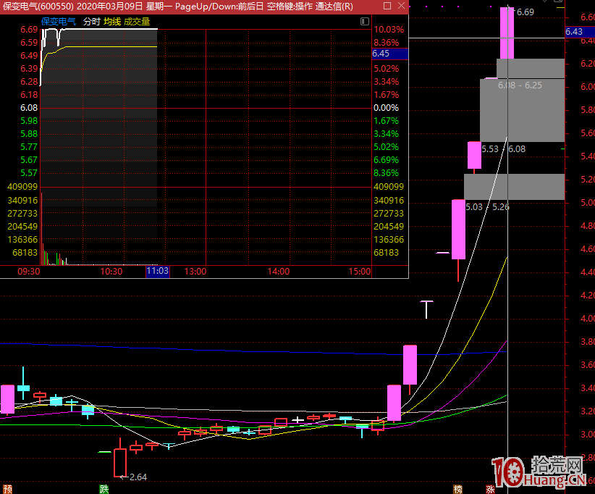
Task: Click the popup title bar text 通达信(R)
Action: pos(334,7)
